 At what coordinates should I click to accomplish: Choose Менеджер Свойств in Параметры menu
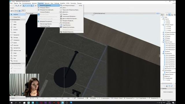(x=49, y=8)
